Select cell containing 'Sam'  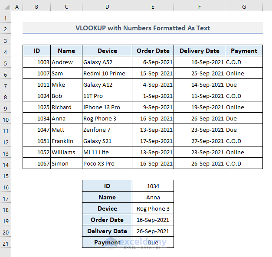pyautogui.click(x=66, y=73)
